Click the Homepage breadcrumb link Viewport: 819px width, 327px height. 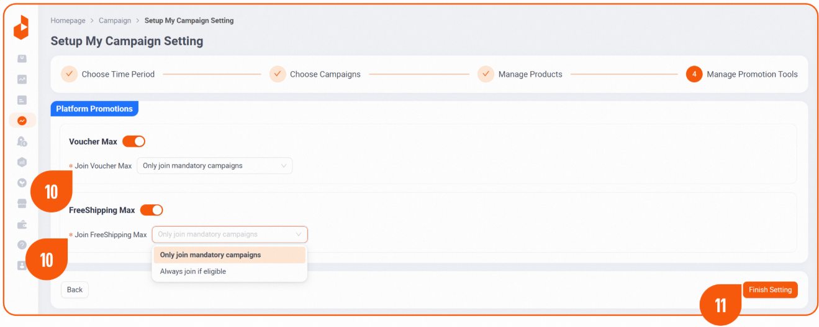[68, 20]
